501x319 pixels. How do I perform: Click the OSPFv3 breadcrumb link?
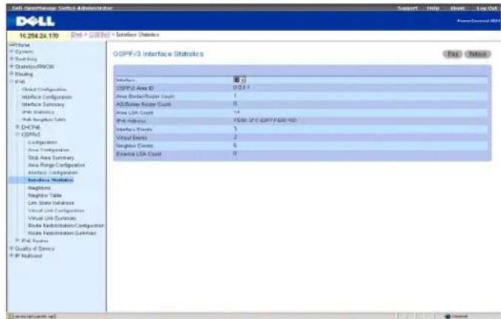coord(99,35)
